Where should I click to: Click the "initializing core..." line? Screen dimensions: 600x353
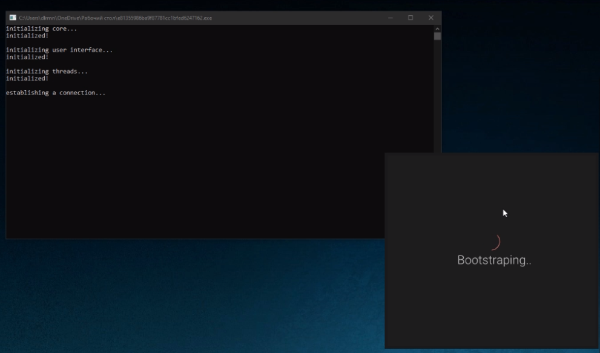pos(41,29)
